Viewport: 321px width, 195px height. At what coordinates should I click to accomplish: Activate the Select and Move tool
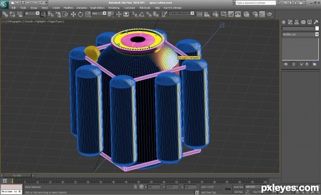[x=73, y=14]
